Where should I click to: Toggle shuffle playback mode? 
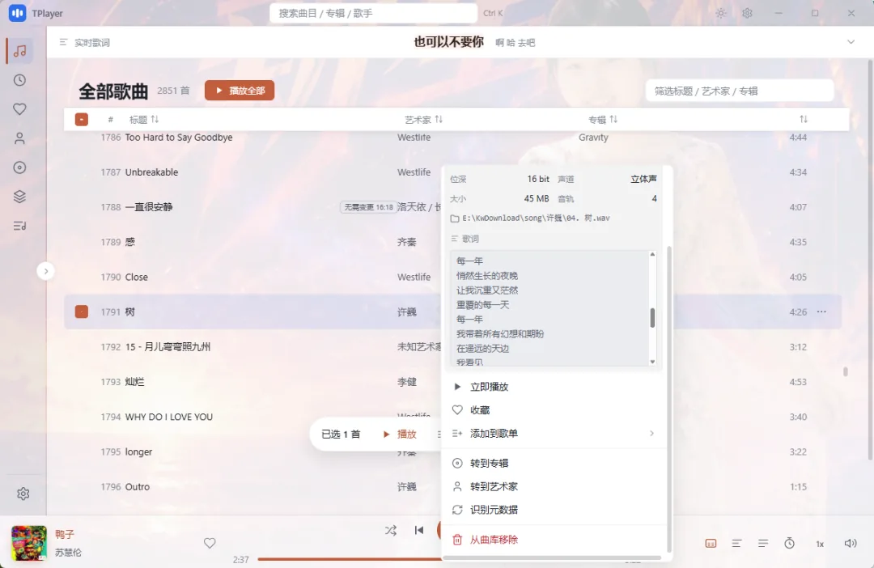[x=391, y=530]
